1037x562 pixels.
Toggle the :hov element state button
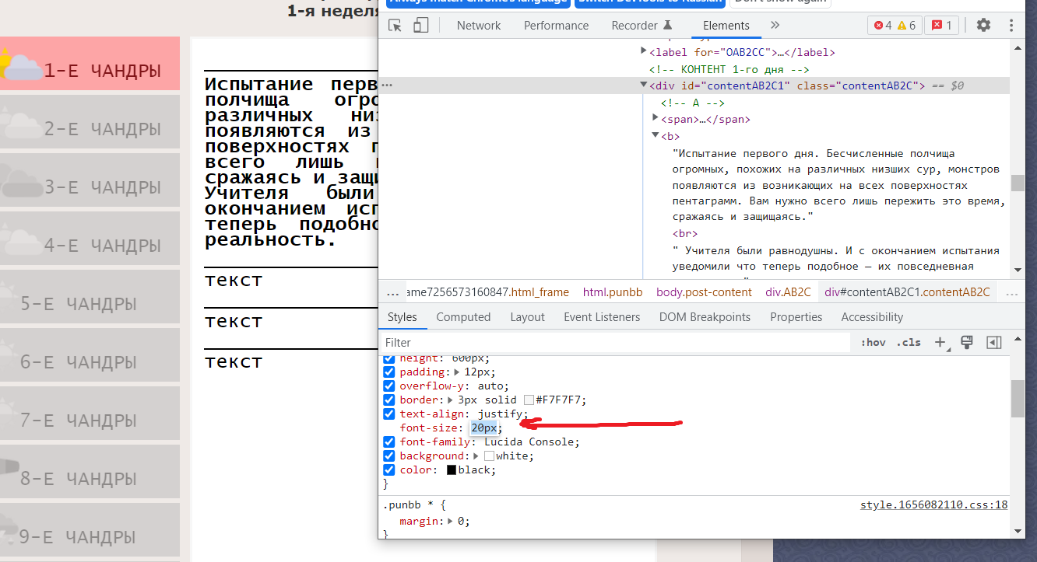coord(873,342)
